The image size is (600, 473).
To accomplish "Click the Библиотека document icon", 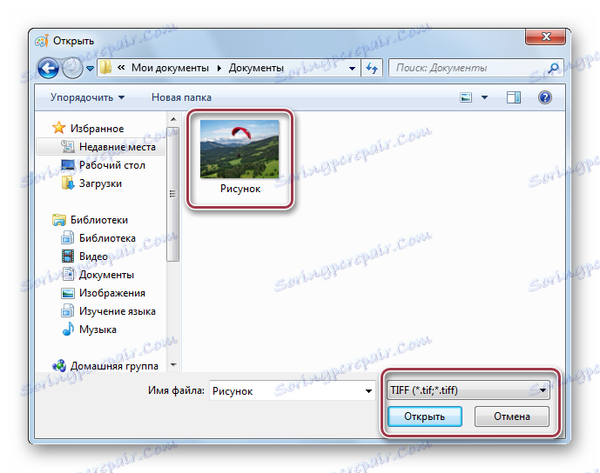I will click(67, 237).
